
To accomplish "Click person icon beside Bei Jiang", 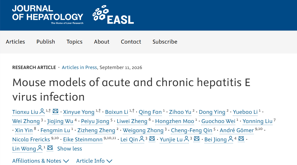I will pos(230,139).
